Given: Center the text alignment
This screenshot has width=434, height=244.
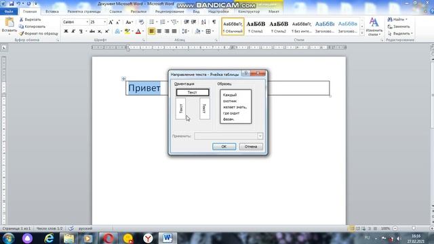Looking at the screenshot, I should pos(159,31).
